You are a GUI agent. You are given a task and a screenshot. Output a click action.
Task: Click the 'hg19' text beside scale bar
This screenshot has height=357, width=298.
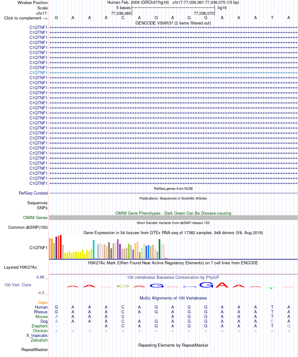(222, 8)
